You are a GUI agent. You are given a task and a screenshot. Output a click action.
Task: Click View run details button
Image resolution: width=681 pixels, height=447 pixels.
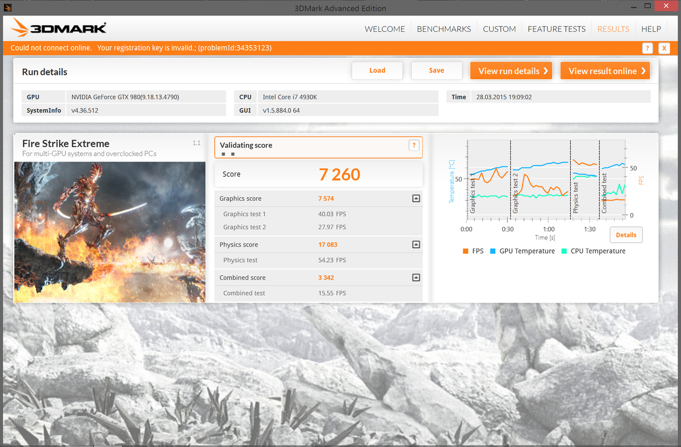[x=511, y=70]
